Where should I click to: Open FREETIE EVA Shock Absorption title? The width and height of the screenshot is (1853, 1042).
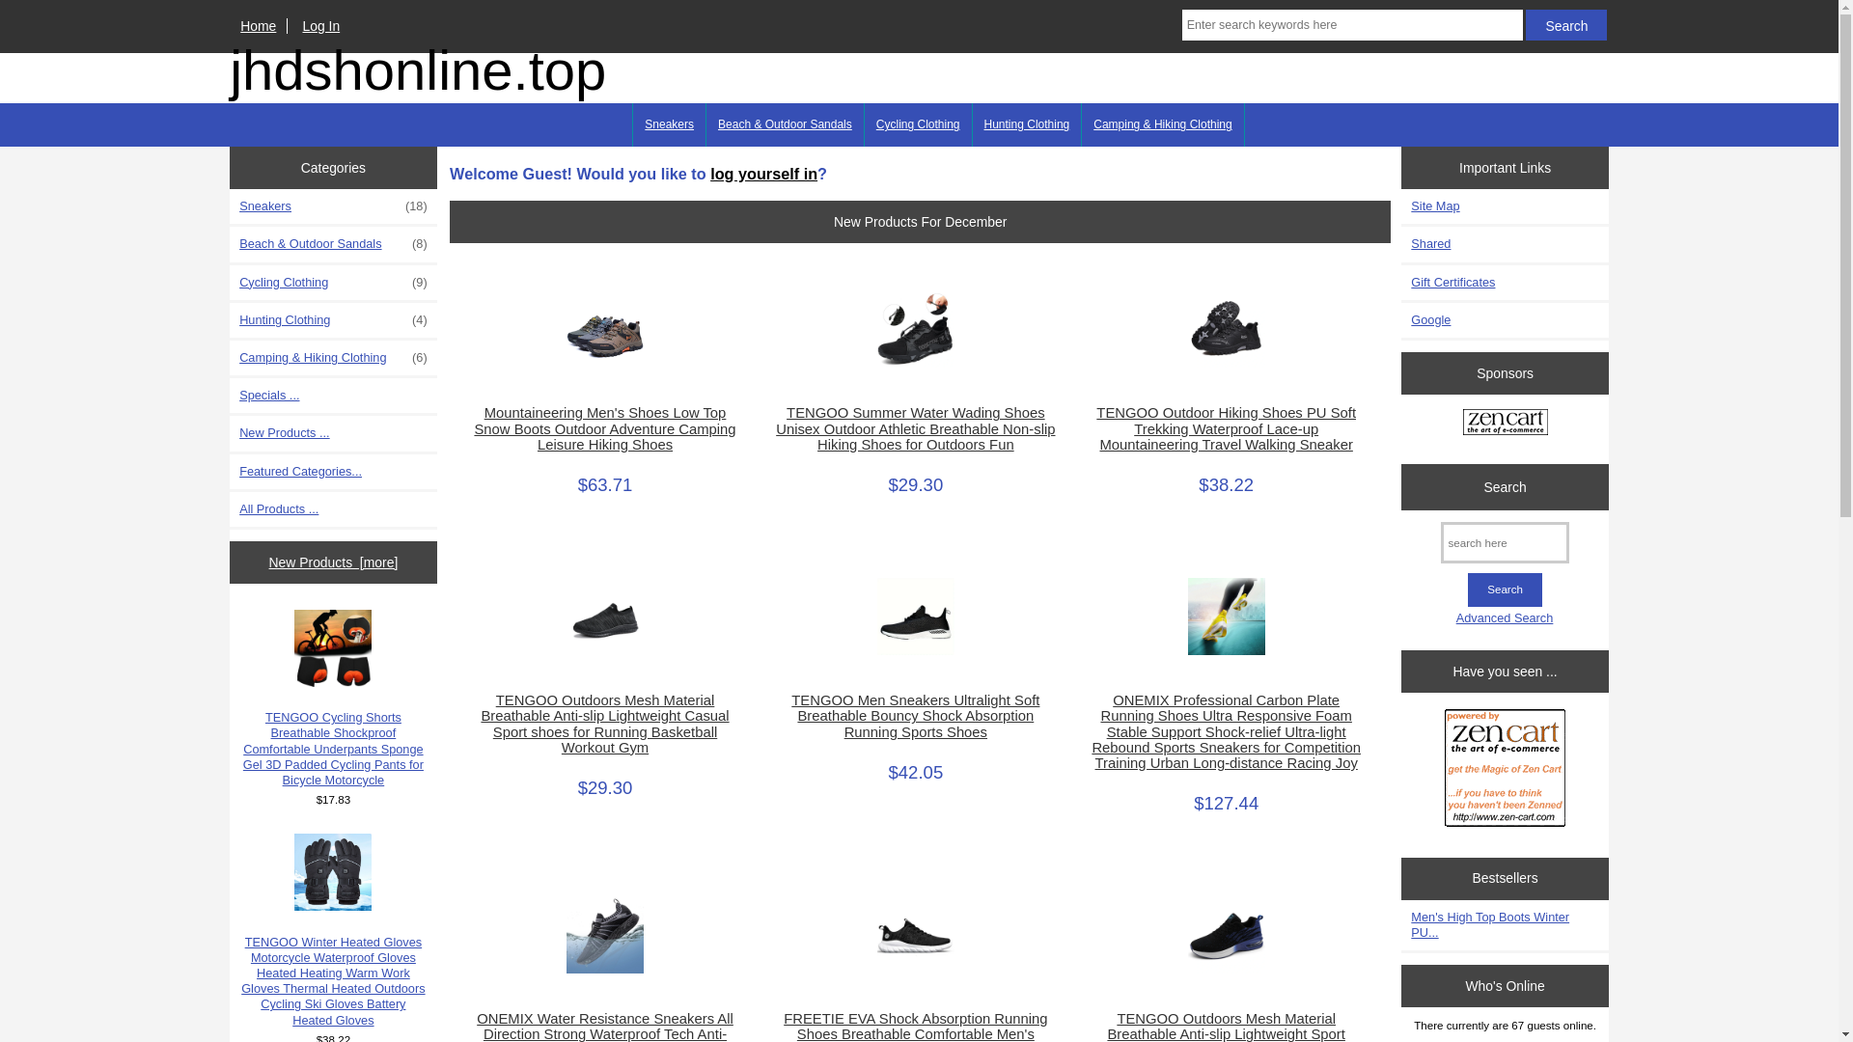pos(916,1027)
